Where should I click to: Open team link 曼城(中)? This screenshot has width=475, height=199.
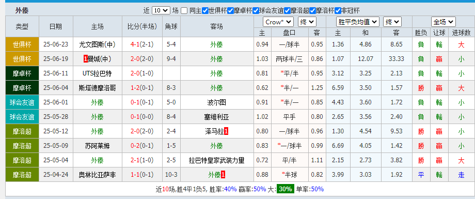coord(100,59)
